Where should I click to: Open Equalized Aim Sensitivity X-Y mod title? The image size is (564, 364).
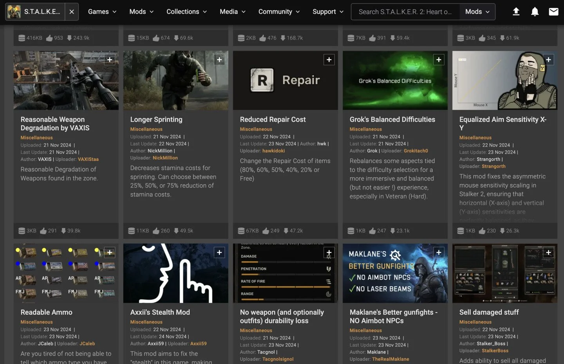point(503,124)
